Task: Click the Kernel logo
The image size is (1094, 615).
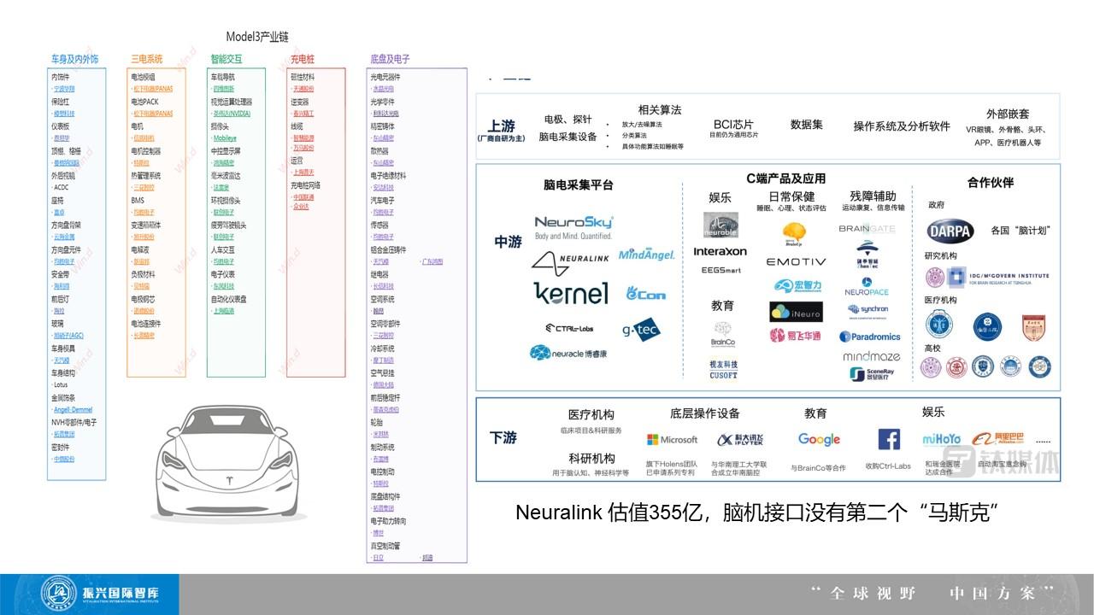Action: tap(571, 293)
